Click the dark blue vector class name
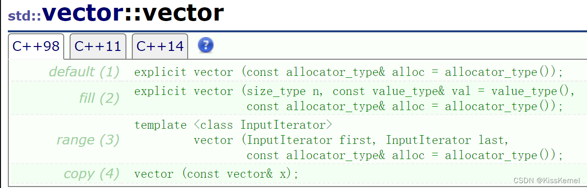The width and height of the screenshot is (587, 188). [x=83, y=13]
